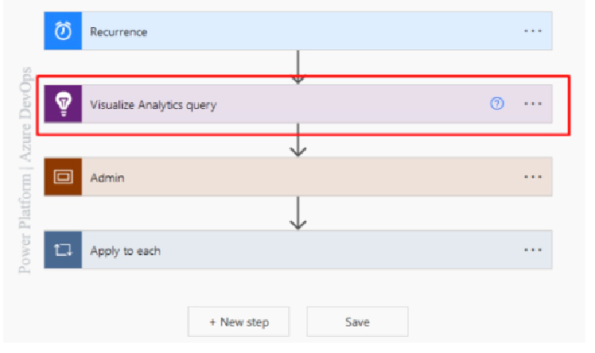
Task: Open the Apply to each ellipsis menu
Action: (533, 251)
